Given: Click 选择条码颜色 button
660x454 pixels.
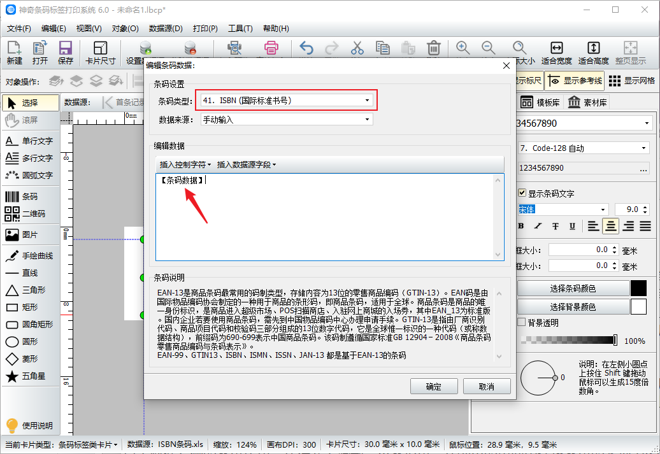Looking at the screenshot, I should pyautogui.click(x=573, y=288).
